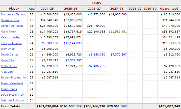181x109 pixels.
Task: Select DeRozan italic 2026-27 salary $25,740,000
Action: point(96,26)
